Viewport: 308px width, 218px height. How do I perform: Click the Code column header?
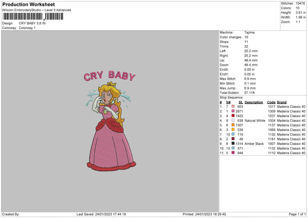pyautogui.click(x=271, y=102)
